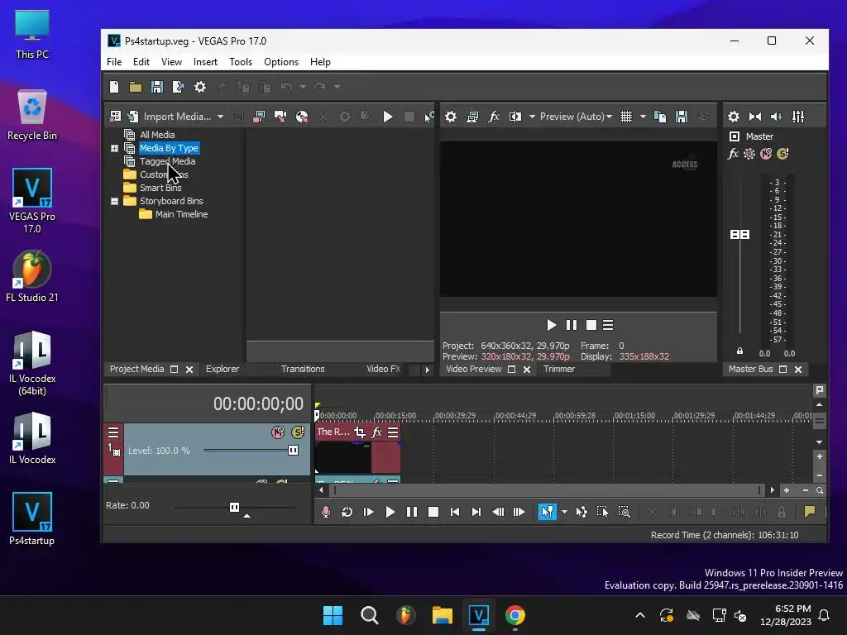
Task: Open the Tools menu
Action: point(241,62)
